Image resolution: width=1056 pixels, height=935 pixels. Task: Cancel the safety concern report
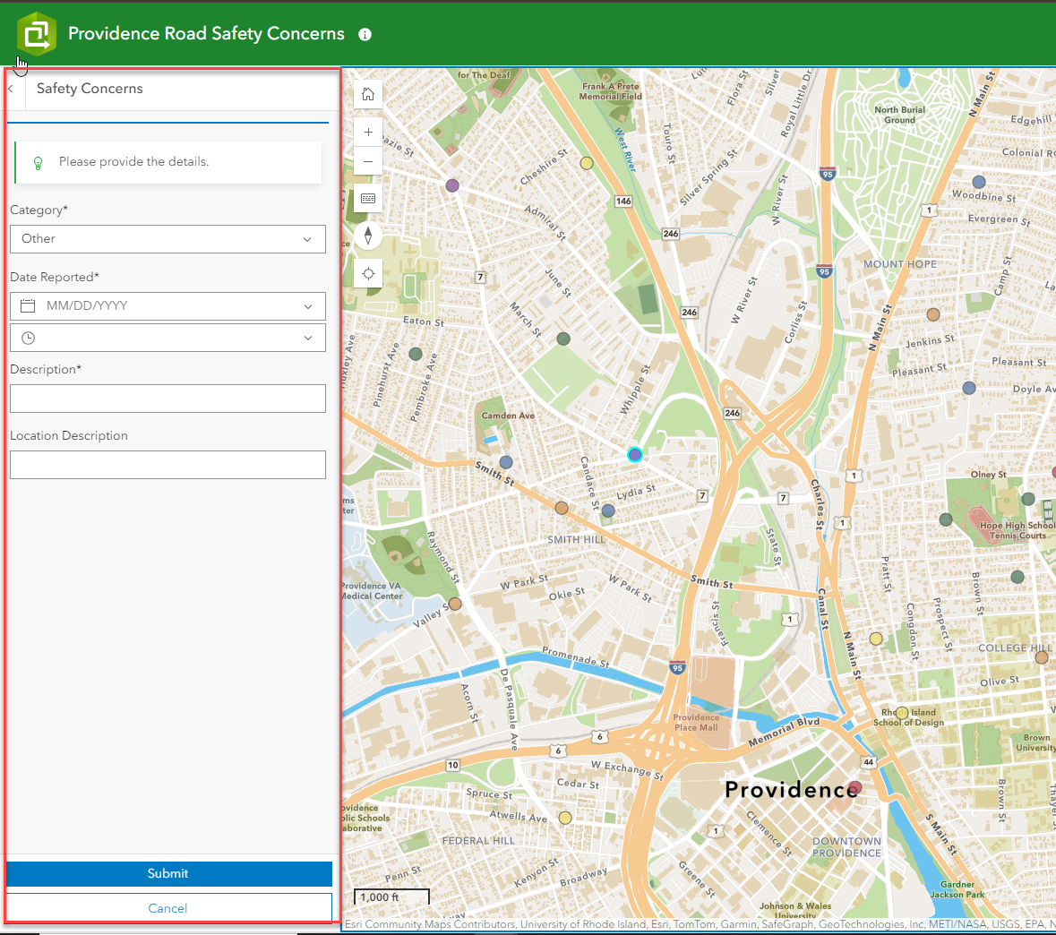click(x=168, y=907)
